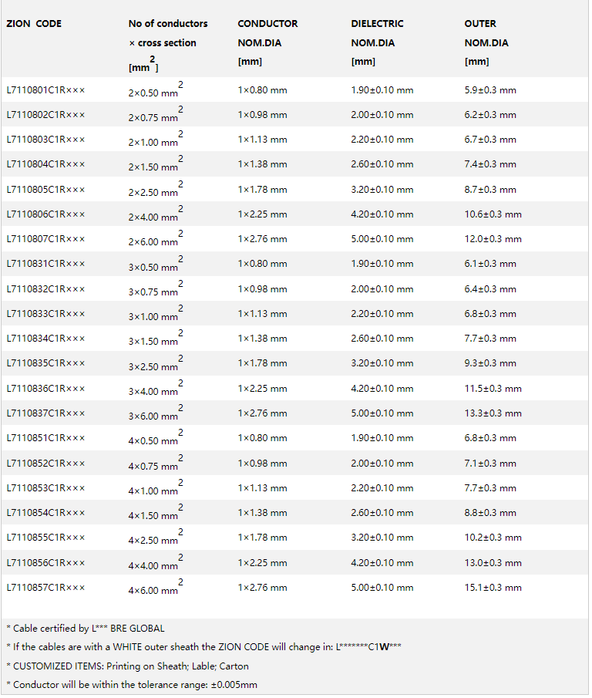Click the 15.1±0.3 mm outer diameter cell
Screen dimensions: 592x698
(x=493, y=588)
